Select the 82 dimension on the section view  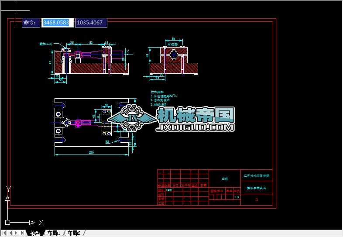coord(91,43)
